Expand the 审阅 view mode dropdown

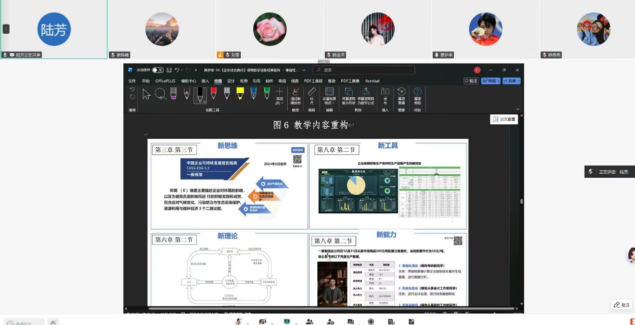498,81
